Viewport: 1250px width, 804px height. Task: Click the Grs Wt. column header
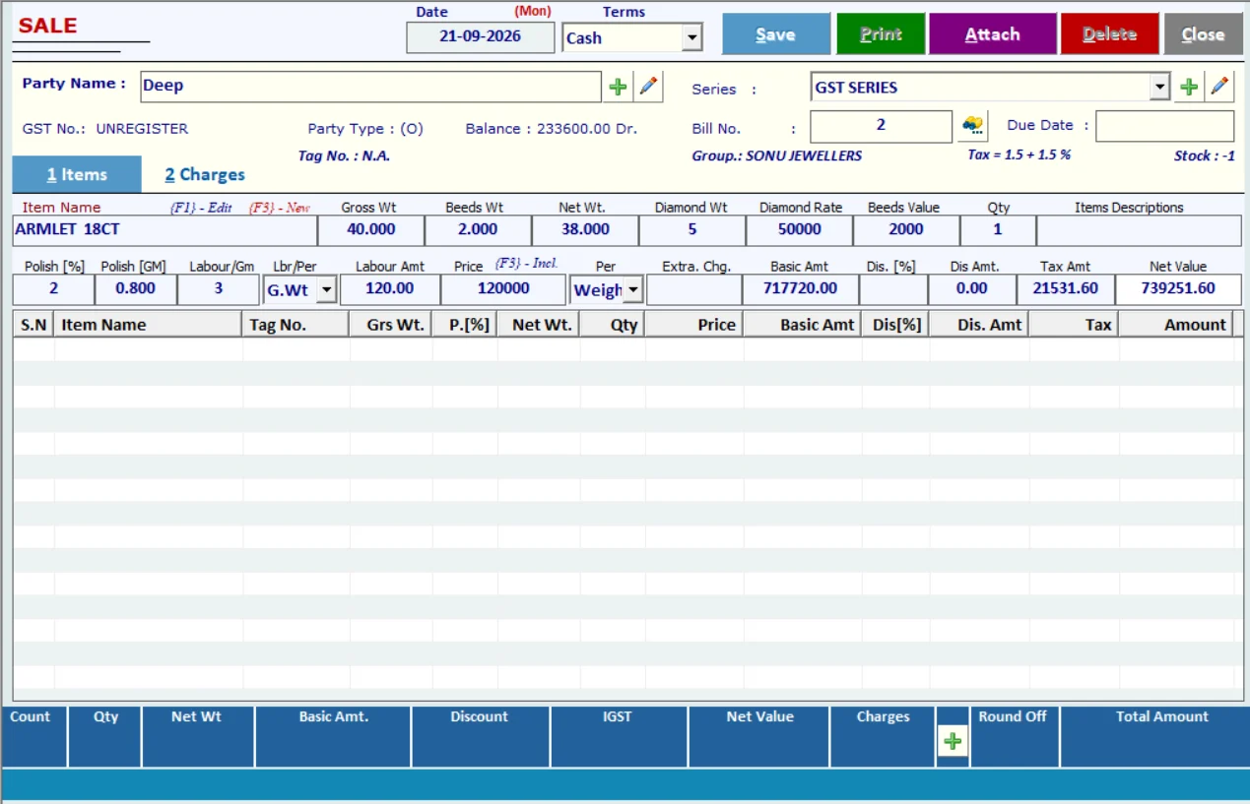[x=391, y=325]
